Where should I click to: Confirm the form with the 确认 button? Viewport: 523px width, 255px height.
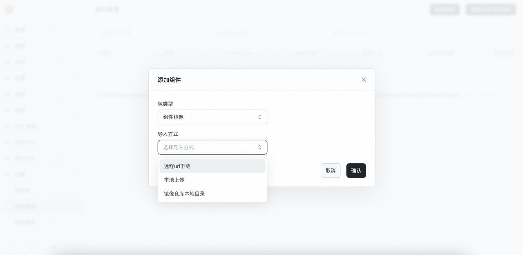point(356,171)
